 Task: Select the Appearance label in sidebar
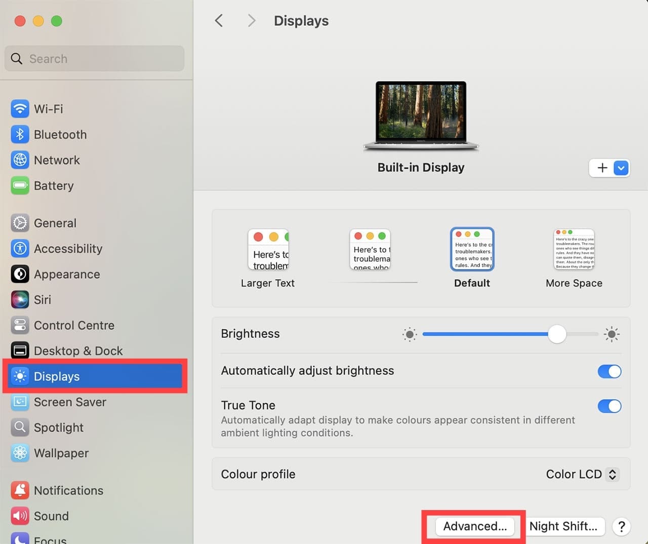coord(67,274)
